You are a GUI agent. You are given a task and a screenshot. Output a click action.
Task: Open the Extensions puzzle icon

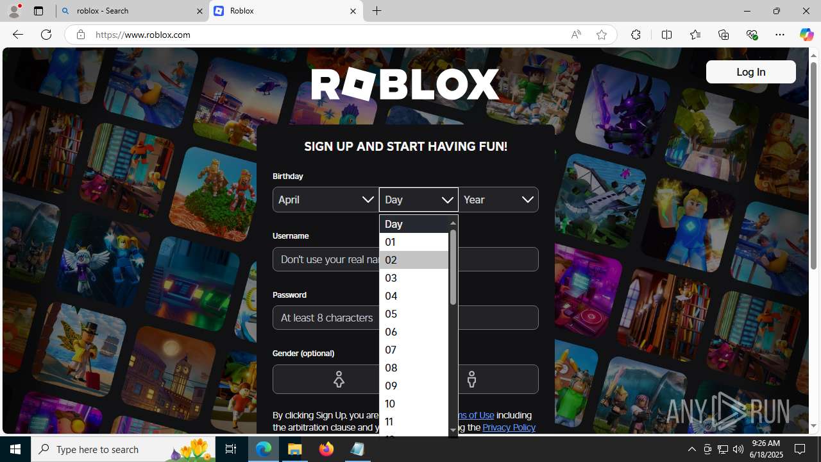click(x=636, y=35)
